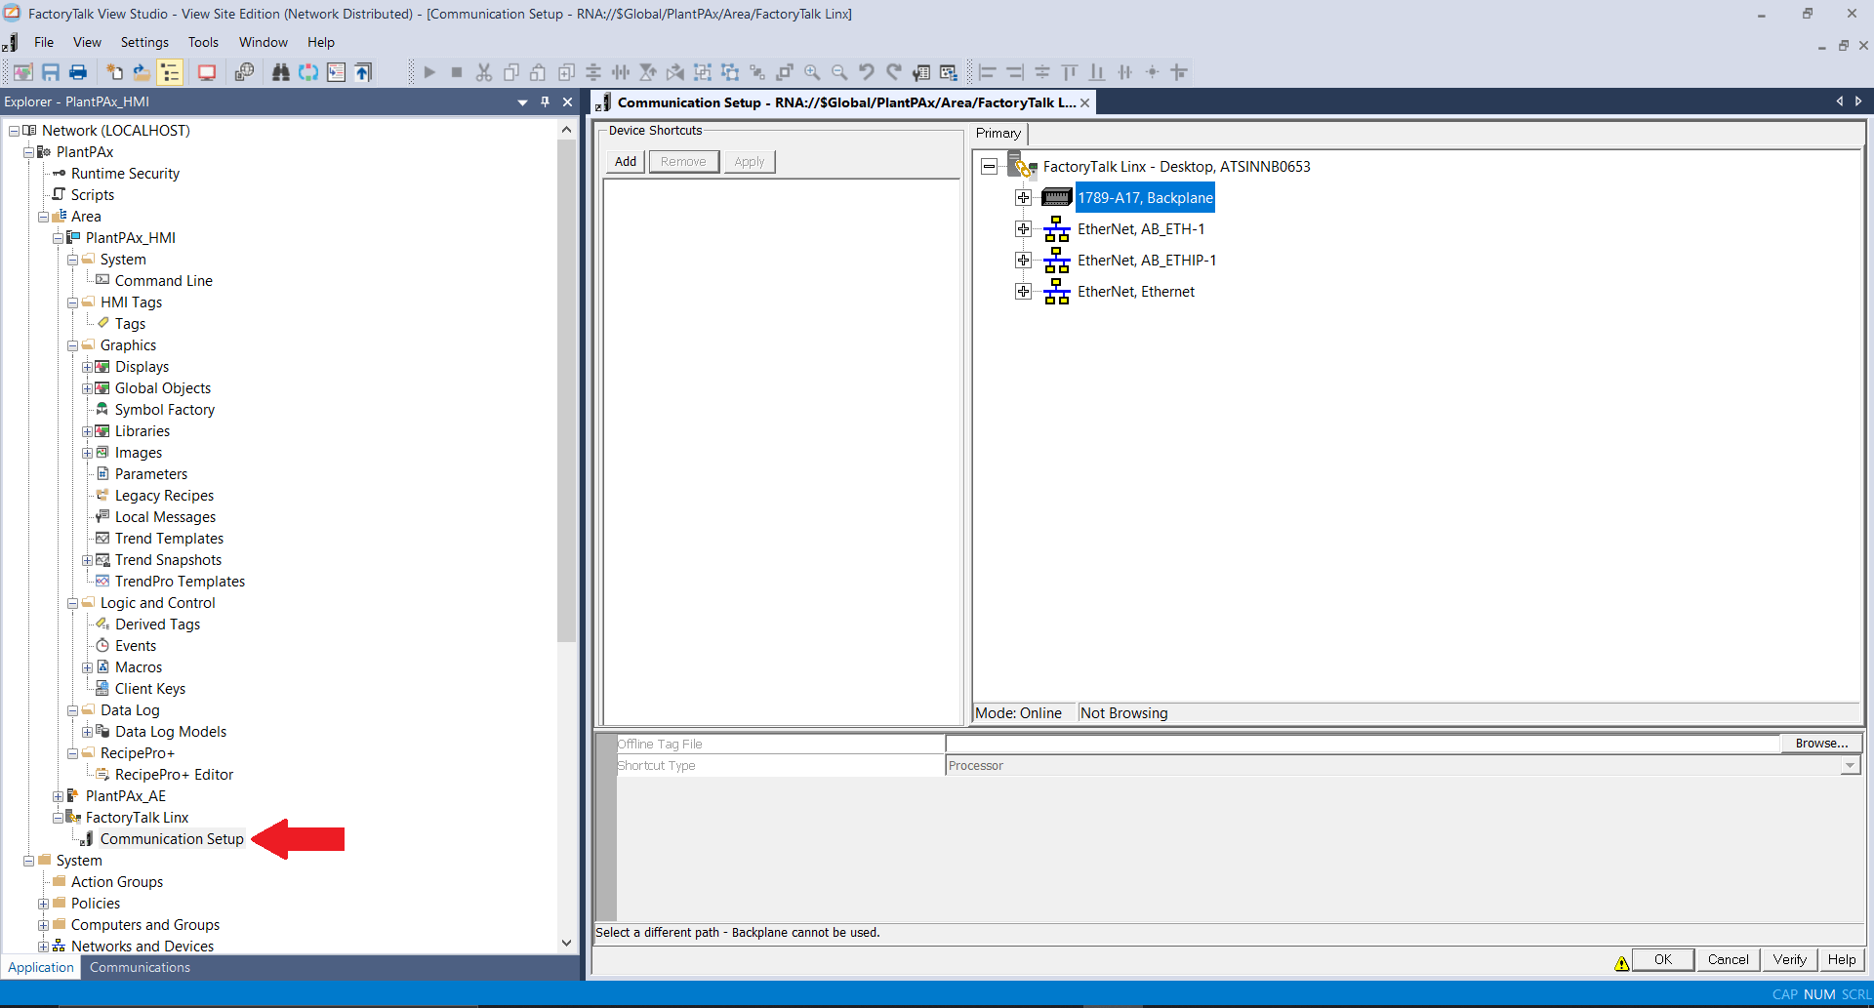Open the Settings menu
This screenshot has width=1874, height=1008.
(x=144, y=42)
